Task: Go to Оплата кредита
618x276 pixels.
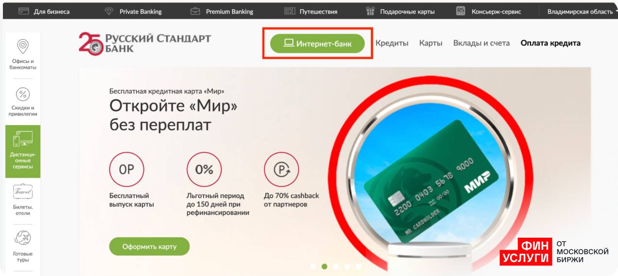Action: click(x=550, y=43)
